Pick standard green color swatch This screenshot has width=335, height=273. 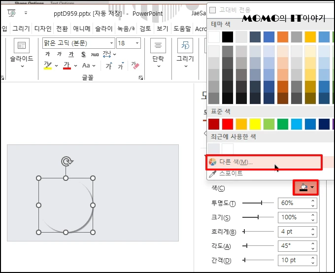(x=283, y=124)
